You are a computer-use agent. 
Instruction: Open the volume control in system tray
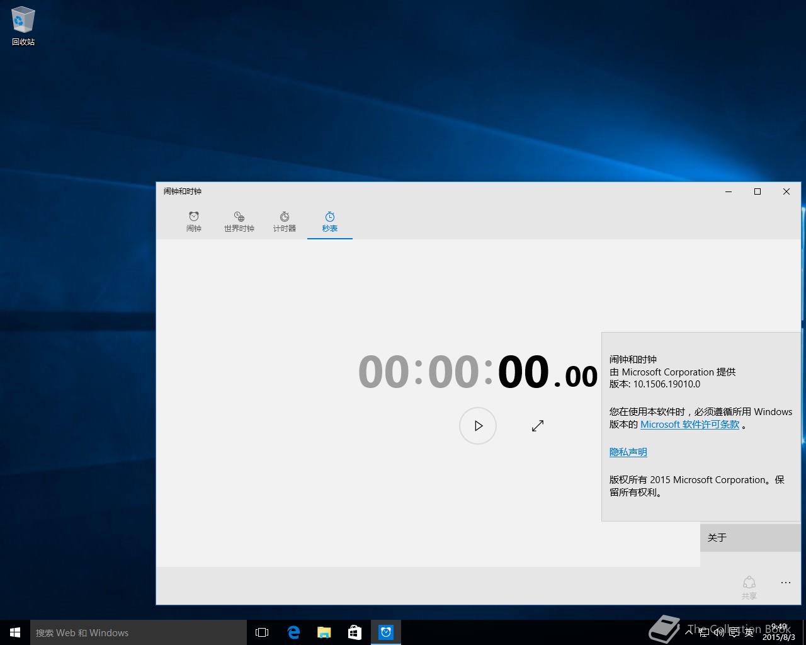(718, 632)
